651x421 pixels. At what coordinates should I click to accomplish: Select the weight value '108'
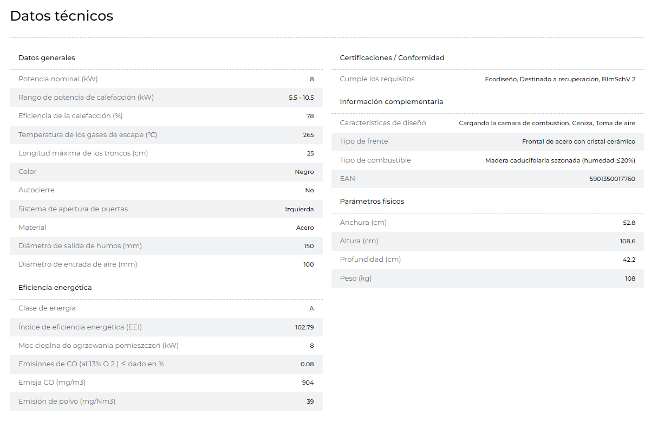click(630, 278)
